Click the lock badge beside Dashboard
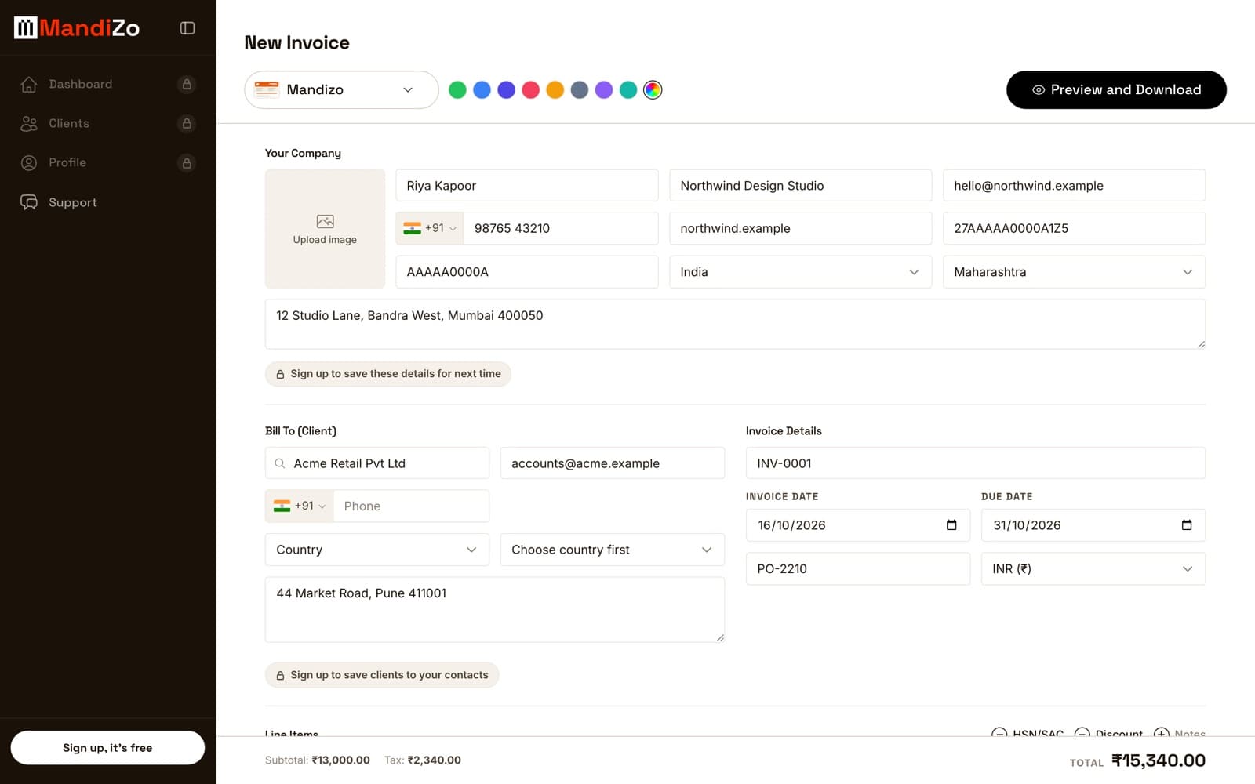Viewport: 1255px width, 784px height. click(x=187, y=84)
